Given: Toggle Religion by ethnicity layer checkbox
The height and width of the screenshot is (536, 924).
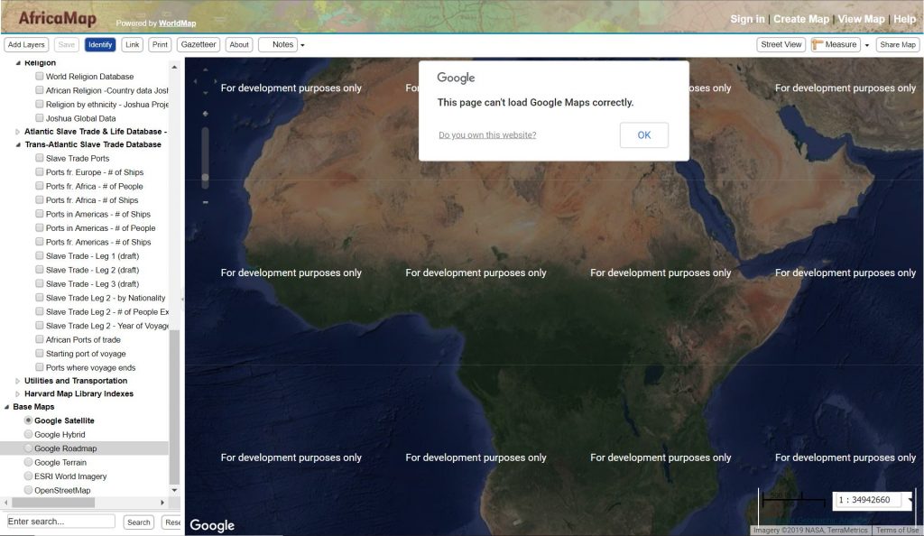Looking at the screenshot, I should pos(40,105).
